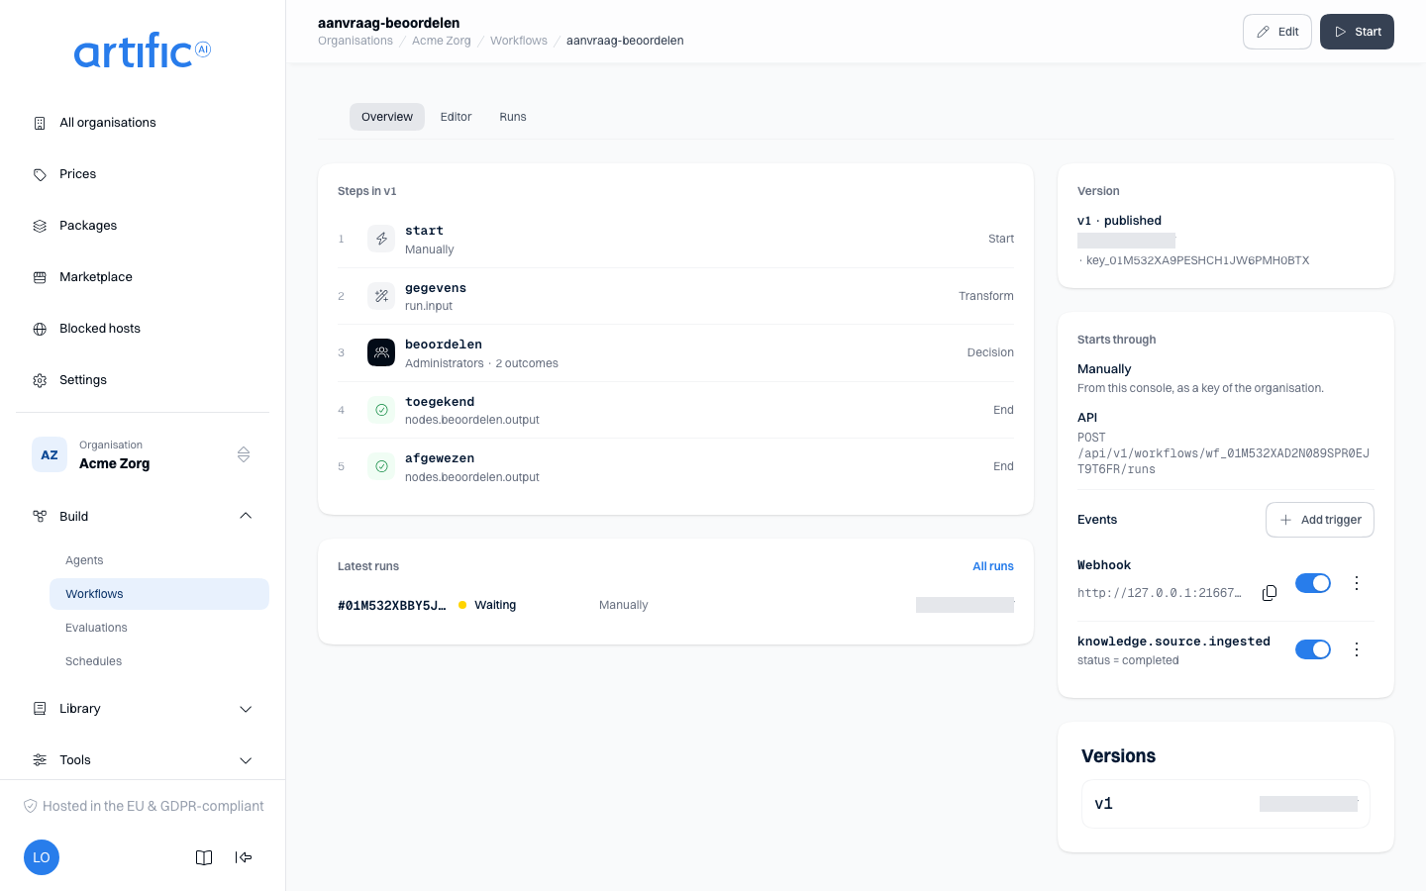Click the All organisations building icon
Screen dimensions: 1426x891
click(40, 123)
